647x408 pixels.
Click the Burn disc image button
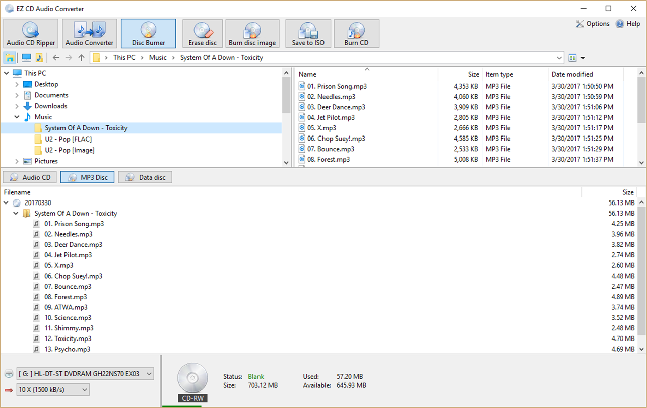pos(252,34)
